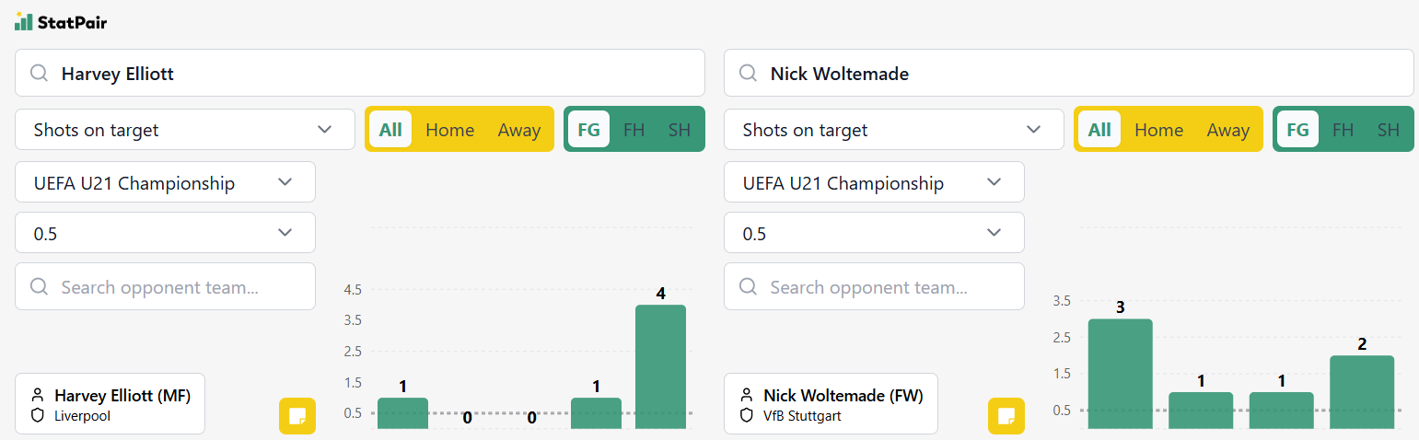Image resolution: width=1419 pixels, height=440 pixels.
Task: Open right UEFA U21 Championship dropdown
Action: pyautogui.click(x=874, y=182)
